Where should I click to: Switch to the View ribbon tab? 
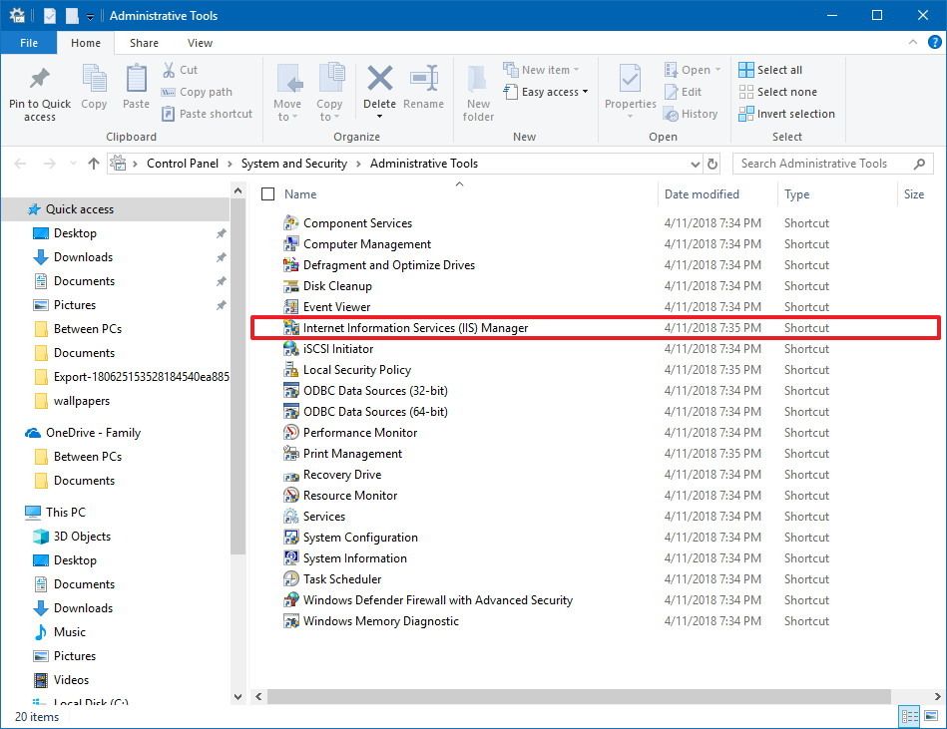point(200,42)
